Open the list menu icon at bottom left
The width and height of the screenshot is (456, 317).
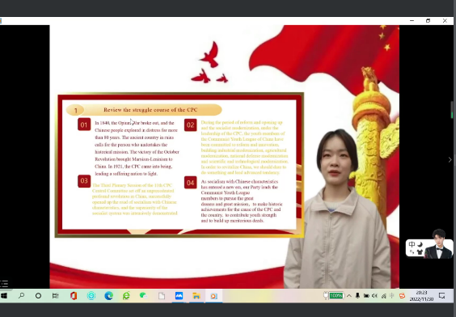click(4, 284)
